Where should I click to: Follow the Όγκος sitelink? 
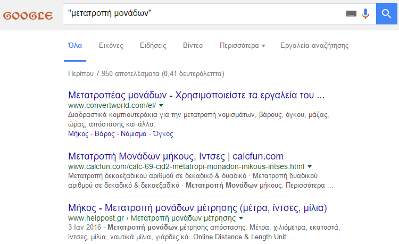pos(163,133)
